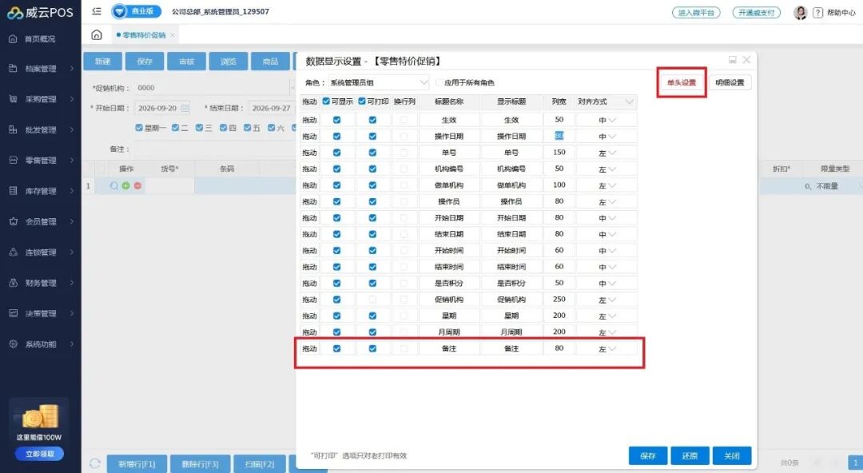Viewport: 863px width, 473px height.
Task: Edit the 列宽 value for 操作日期 row
Action: point(559,136)
